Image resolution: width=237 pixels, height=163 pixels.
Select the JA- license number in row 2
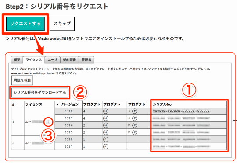(x=34, y=143)
